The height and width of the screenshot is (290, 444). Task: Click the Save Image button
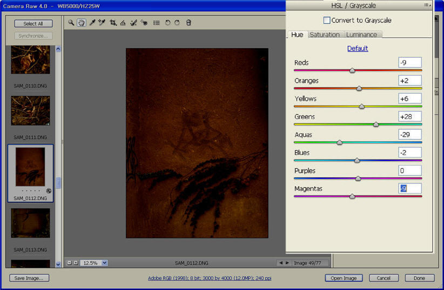tap(29, 278)
